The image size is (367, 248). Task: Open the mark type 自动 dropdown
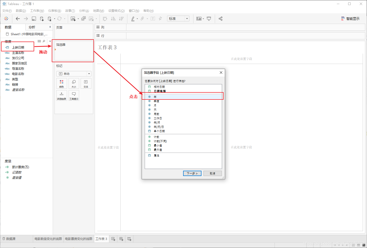point(74,74)
